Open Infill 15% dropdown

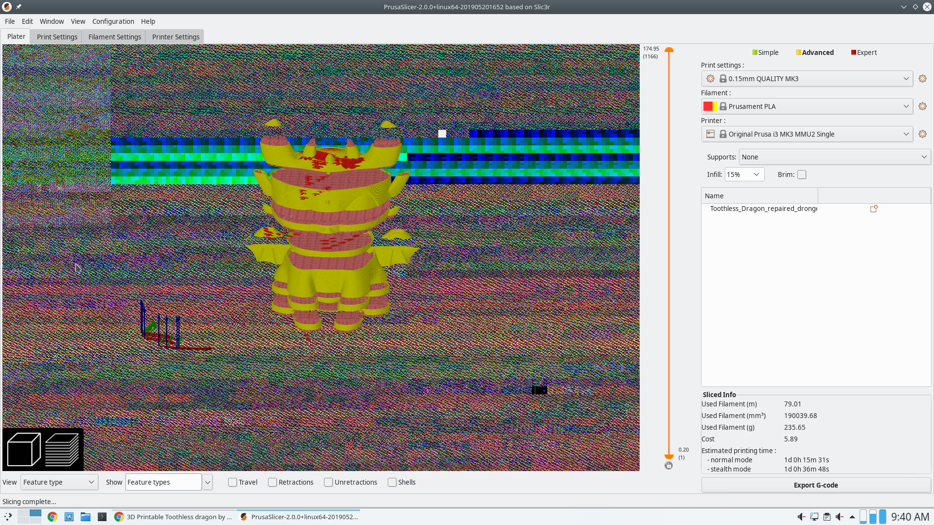[744, 175]
